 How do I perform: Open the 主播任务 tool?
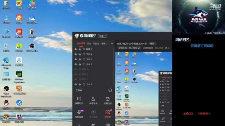coord(107,101)
